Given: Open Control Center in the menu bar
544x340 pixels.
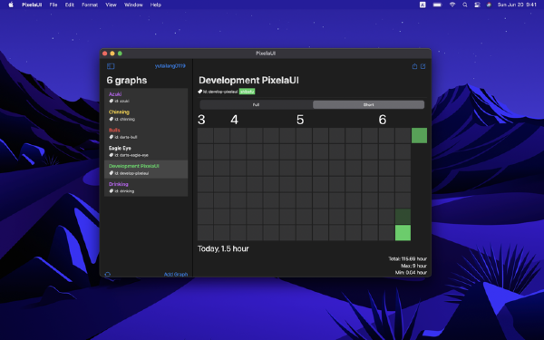Looking at the screenshot, I should [477, 5].
